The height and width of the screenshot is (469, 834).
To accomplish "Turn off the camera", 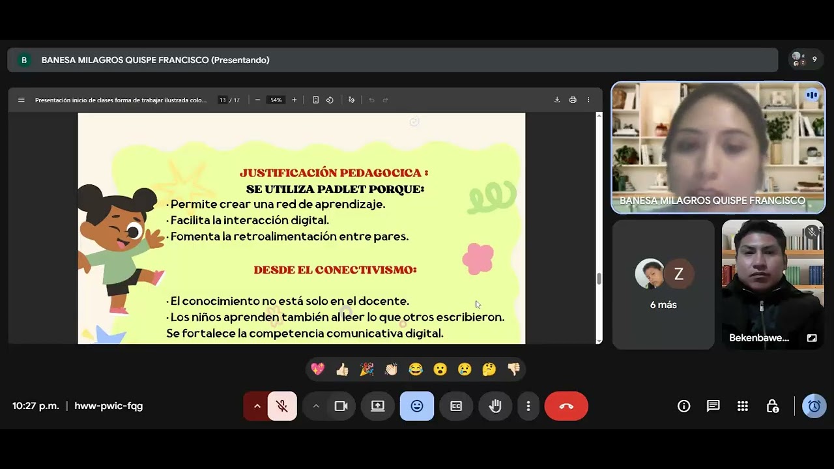I will pos(341,406).
